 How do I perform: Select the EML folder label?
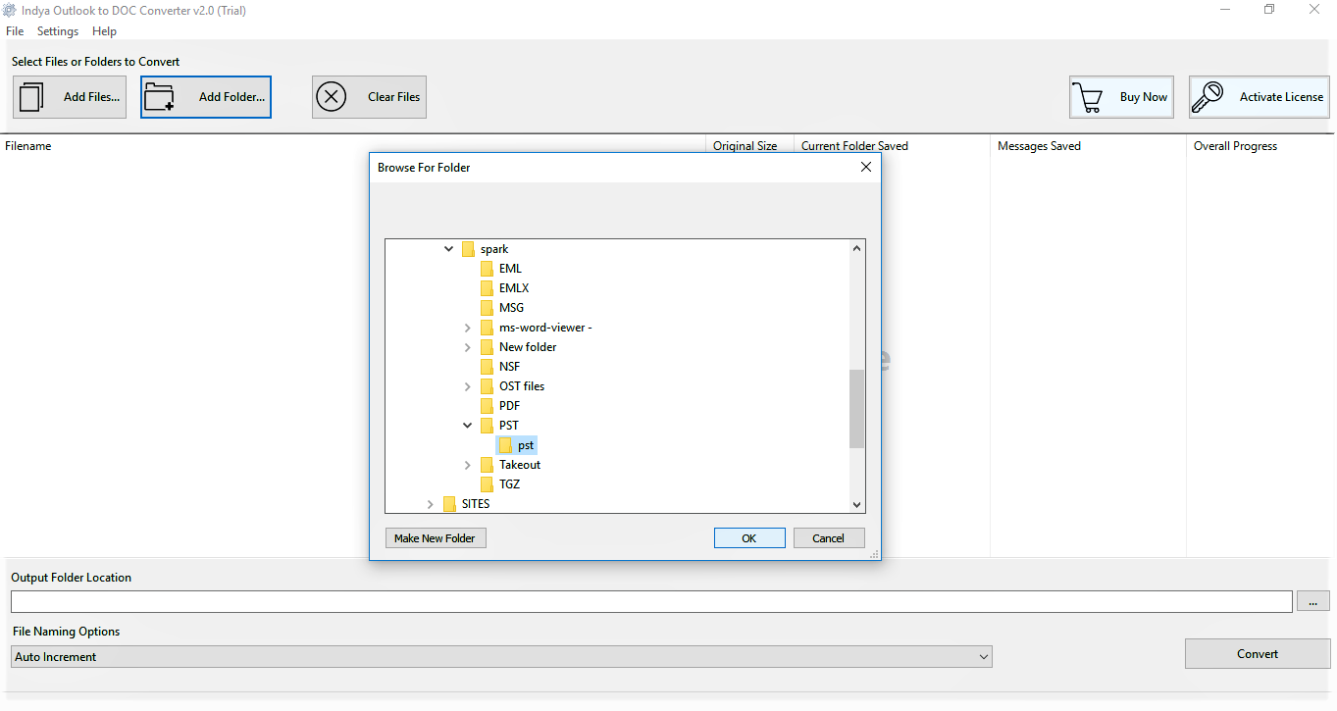[x=510, y=269]
